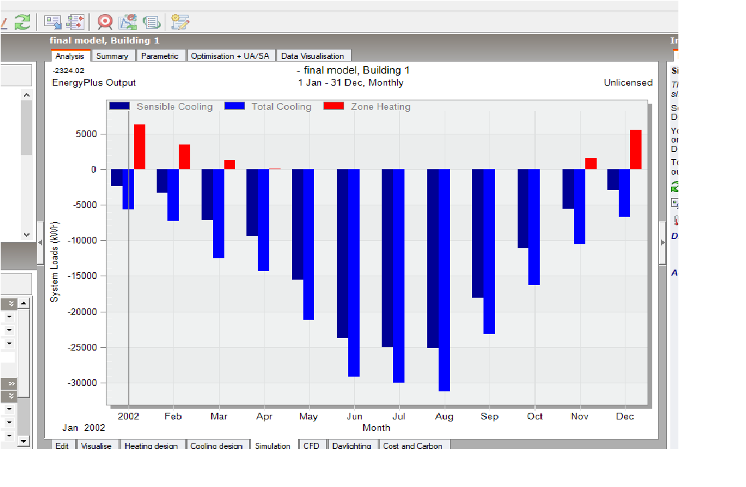The height and width of the screenshot is (487, 746).
Task: Click the red target toolbar icon
Action: (x=104, y=22)
